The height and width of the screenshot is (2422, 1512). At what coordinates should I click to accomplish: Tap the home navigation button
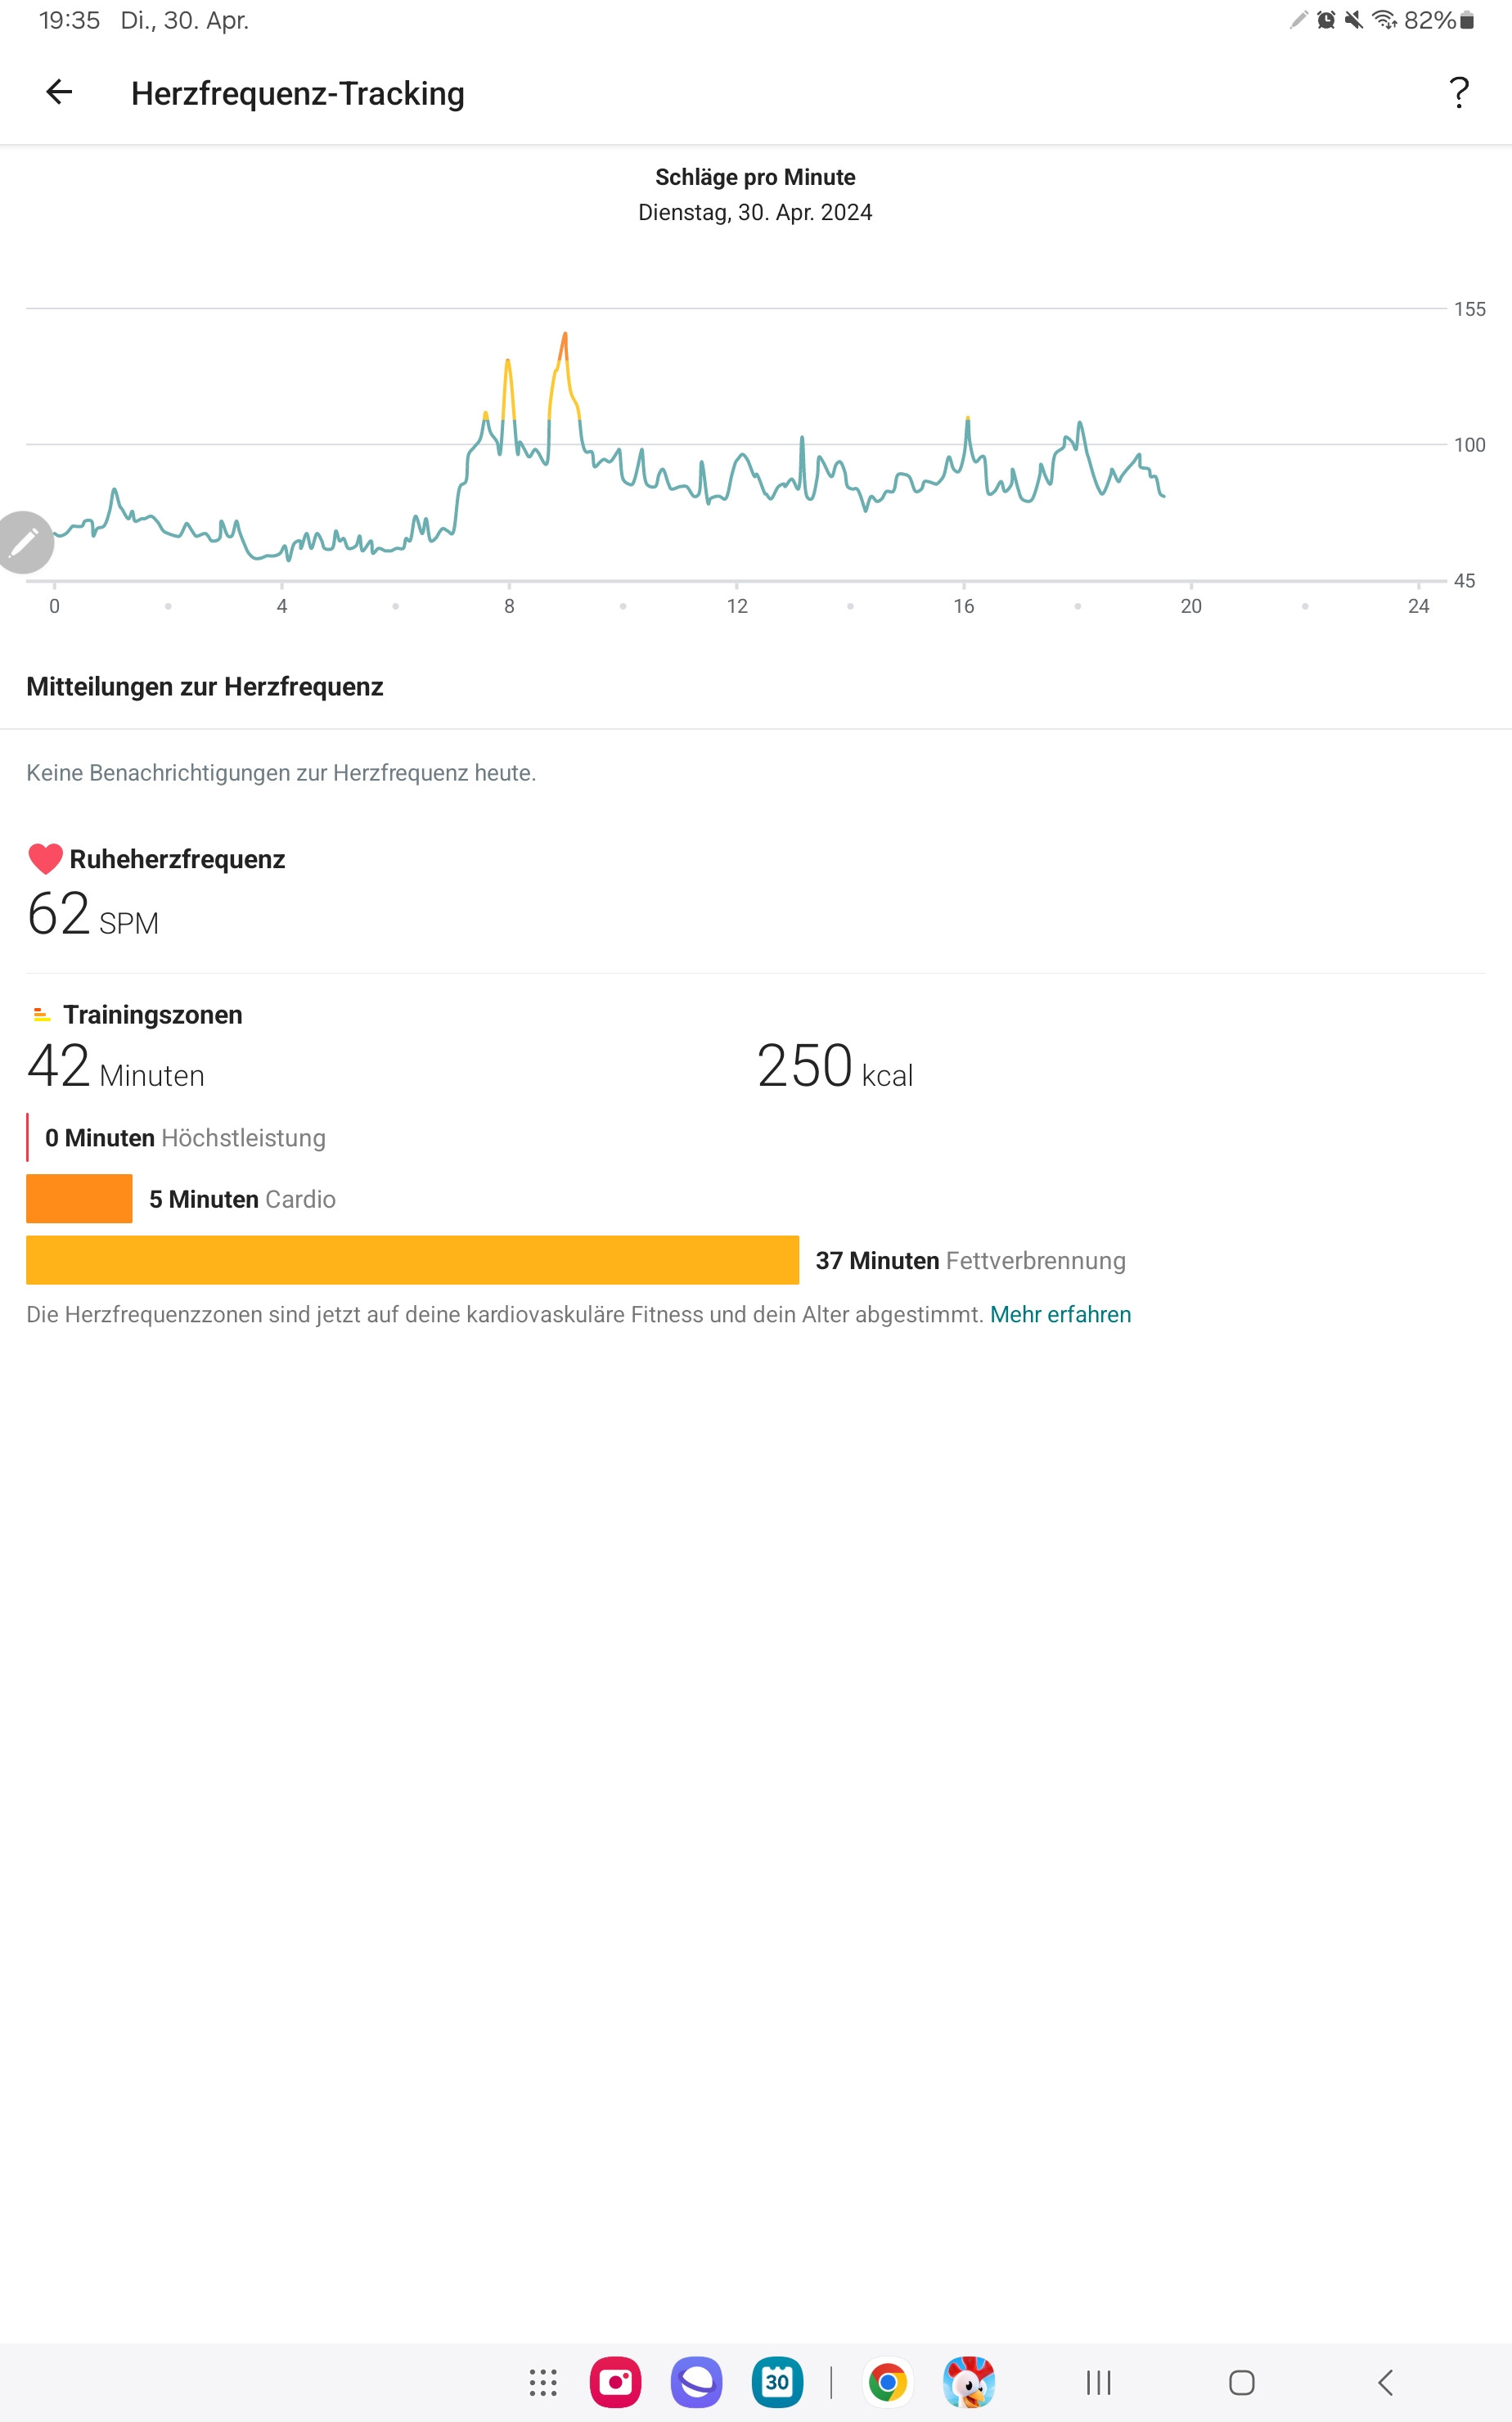(1241, 2383)
